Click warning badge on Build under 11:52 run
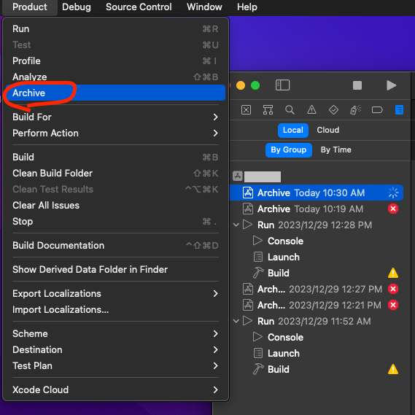Viewport: 415px width, 415px height. point(393,369)
